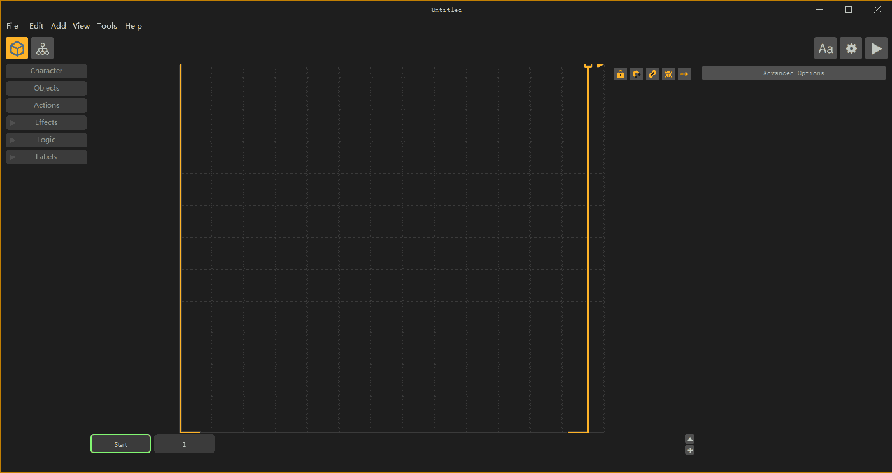
Task: Open text settings with the Aa icon
Action: click(825, 48)
